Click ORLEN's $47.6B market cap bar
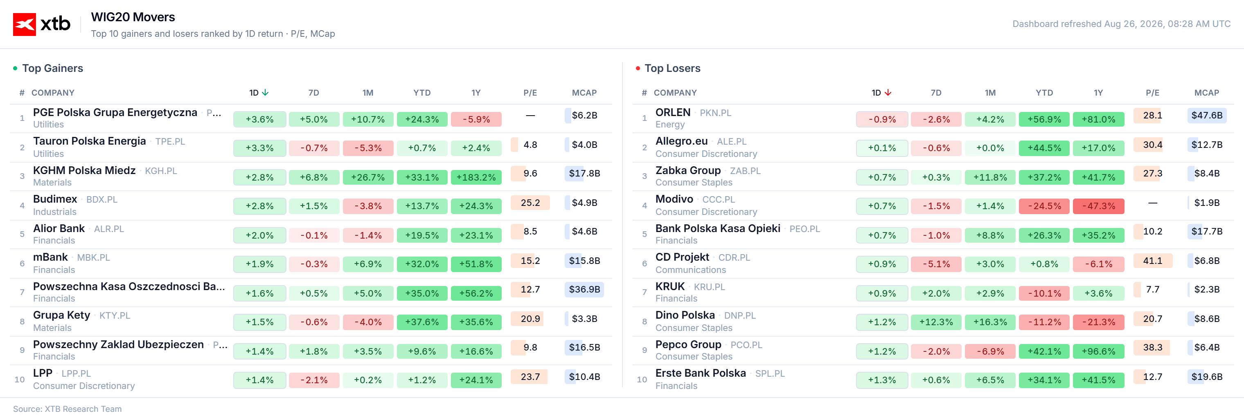1244x420 pixels. click(x=1206, y=115)
